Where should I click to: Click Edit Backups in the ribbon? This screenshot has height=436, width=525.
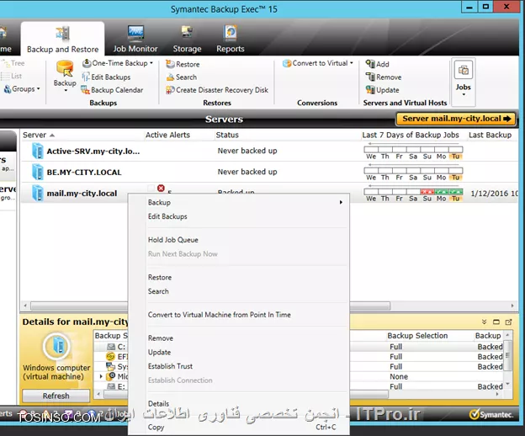107,77
